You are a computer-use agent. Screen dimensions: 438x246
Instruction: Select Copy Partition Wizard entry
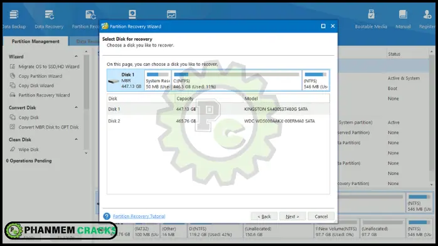[x=40, y=76]
